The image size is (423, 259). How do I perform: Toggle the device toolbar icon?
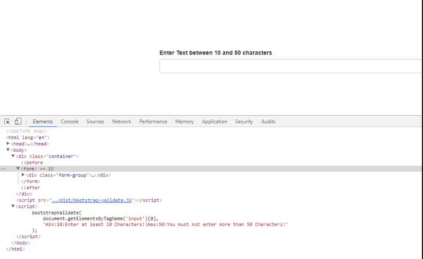18,122
